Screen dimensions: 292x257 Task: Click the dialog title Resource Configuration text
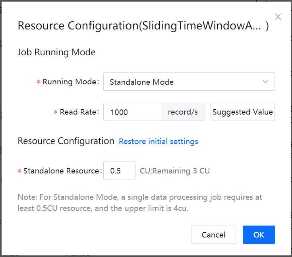143,26
